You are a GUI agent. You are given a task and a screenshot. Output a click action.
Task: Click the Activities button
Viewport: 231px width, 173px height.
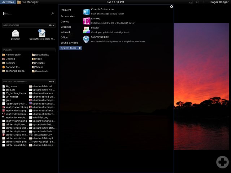[8, 2]
